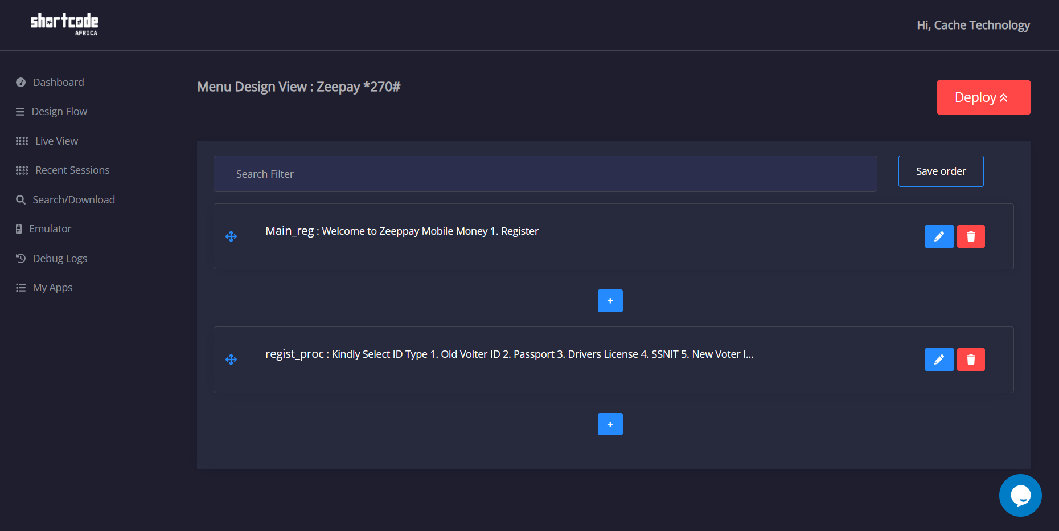The height and width of the screenshot is (531, 1059).
Task: Click the Shortcode Africa logo
Action: coord(64,24)
